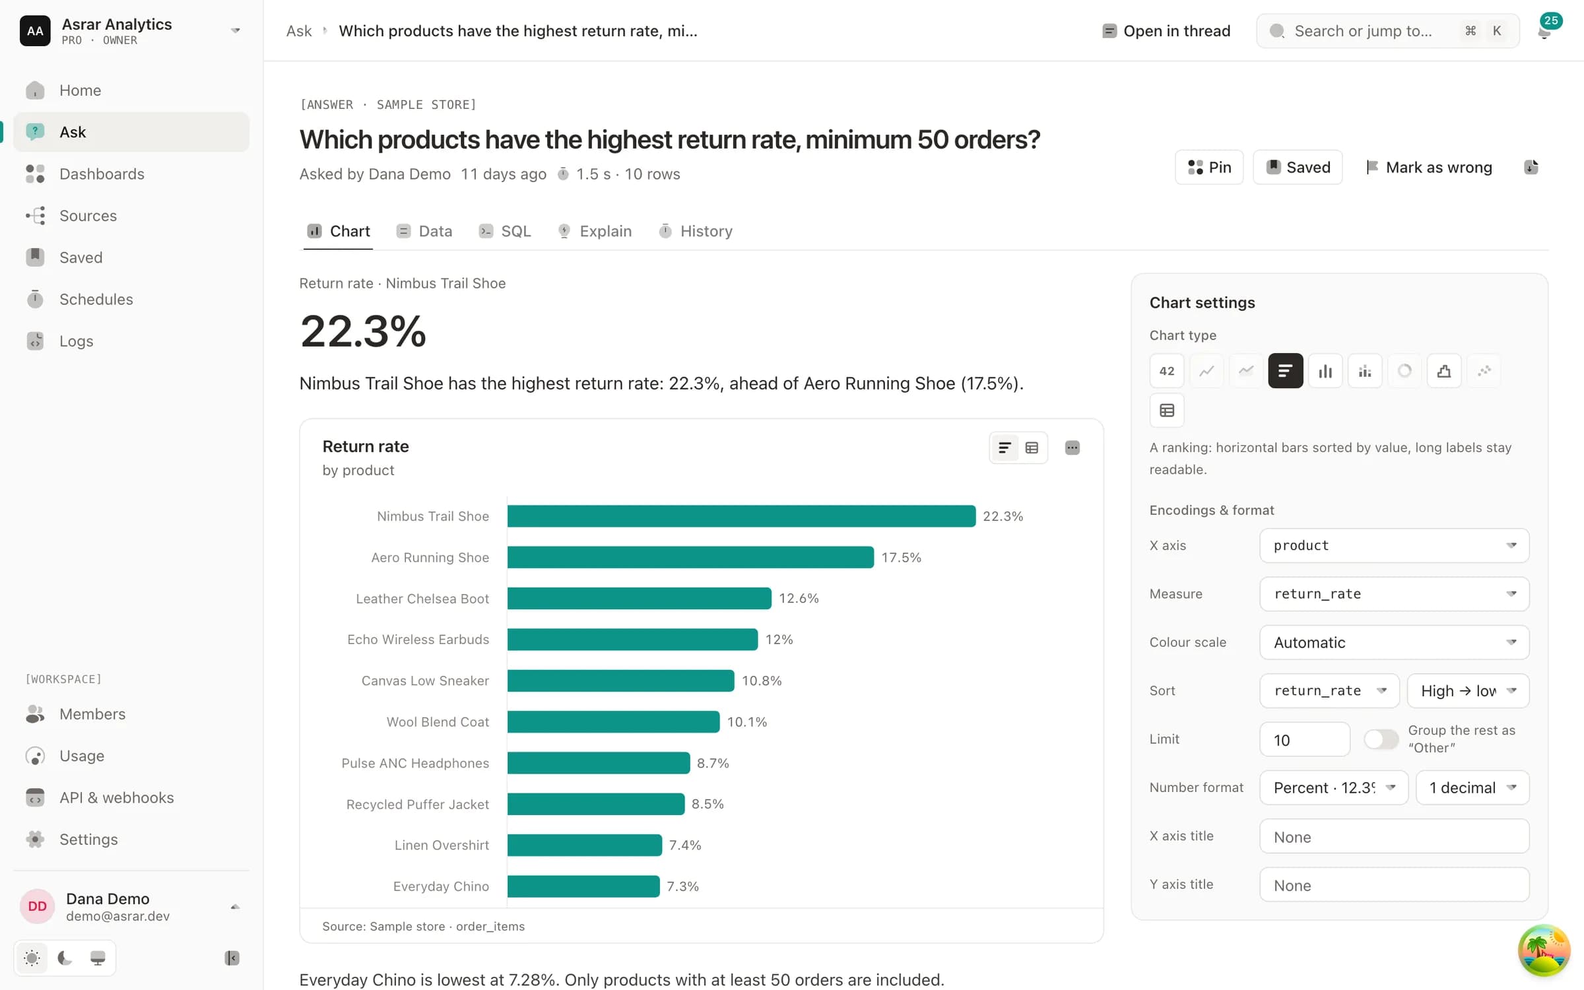Select the donut chart type

(x=1404, y=371)
